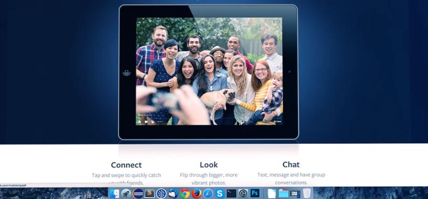Click the comment bubble icon on photo
The width and height of the screenshot is (428, 199).
146,122
